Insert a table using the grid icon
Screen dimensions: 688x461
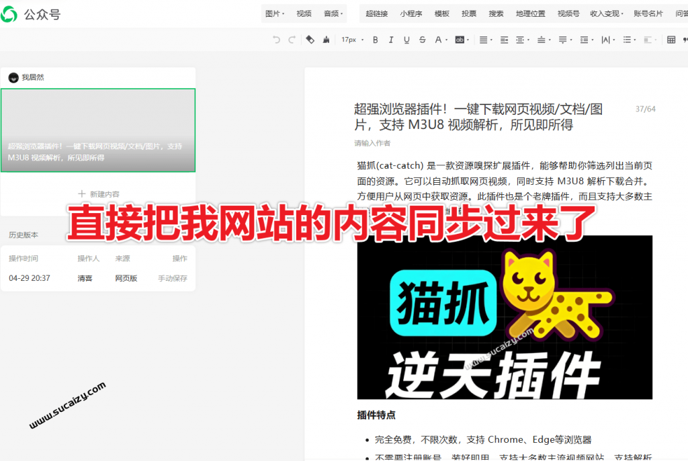pyautogui.click(x=671, y=40)
